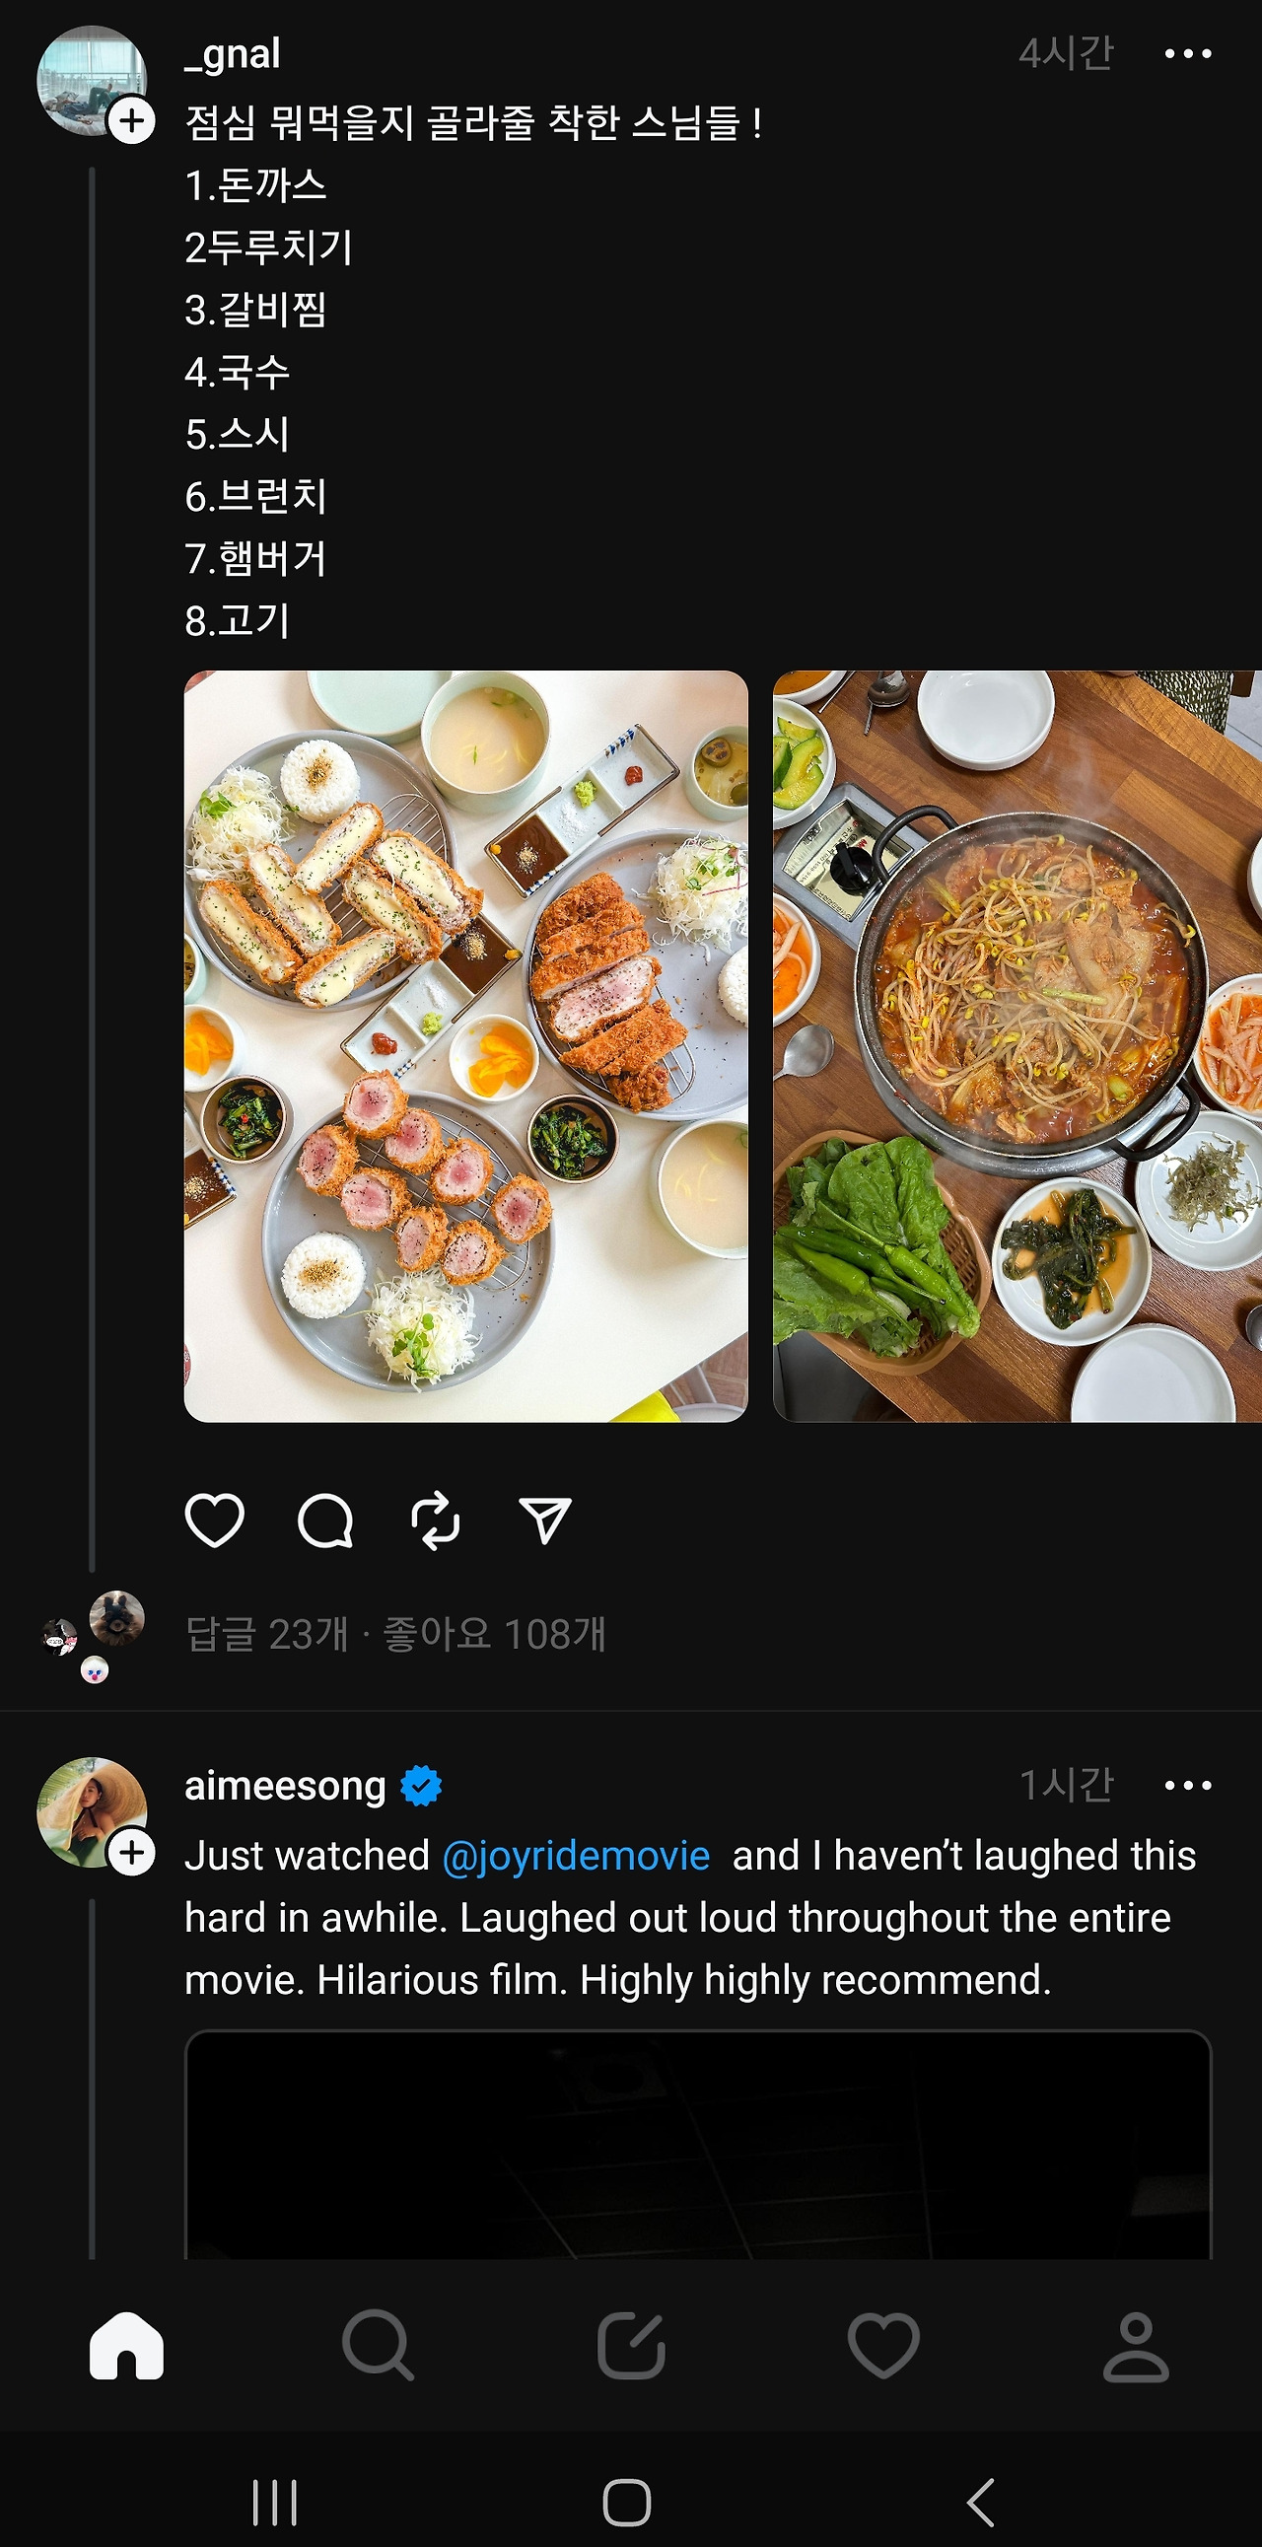Follow _gnal using the plus badge
The height and width of the screenshot is (2547, 1262).
pyautogui.click(x=131, y=121)
